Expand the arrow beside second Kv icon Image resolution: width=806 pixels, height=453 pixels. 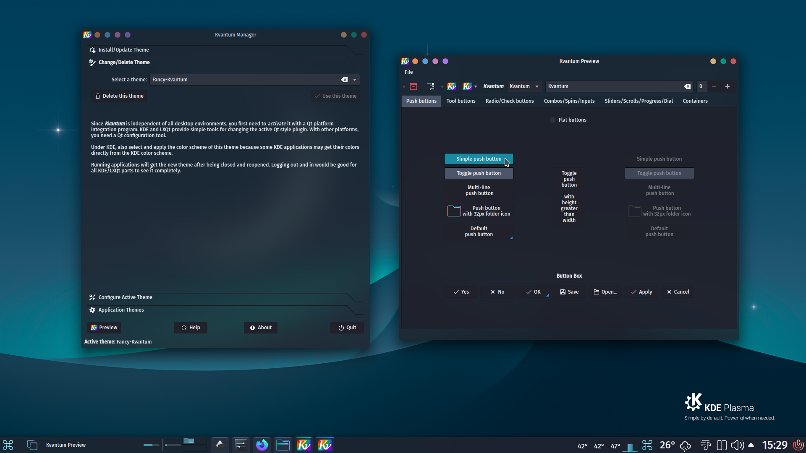(x=476, y=86)
